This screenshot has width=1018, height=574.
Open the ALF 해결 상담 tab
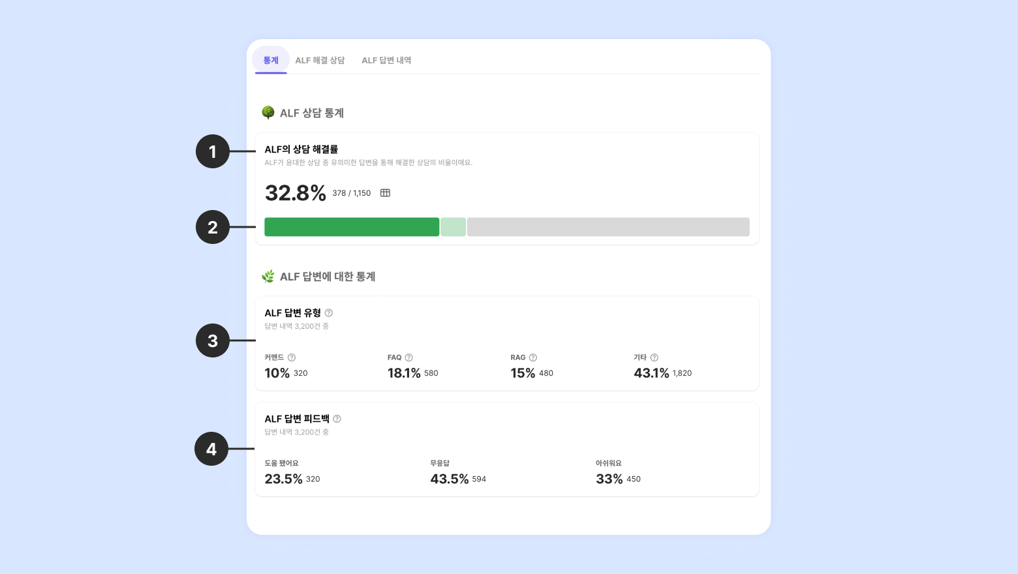(x=320, y=60)
